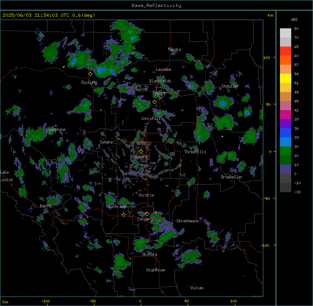This screenshot has width=313, height=306.
Task: Select the yellow diamond marker above Calgary label
Action: (147, 214)
